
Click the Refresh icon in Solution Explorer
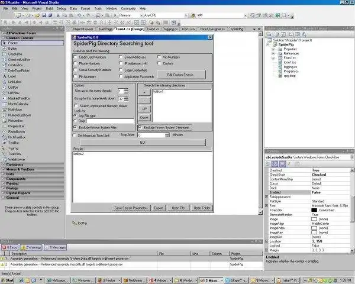click(x=283, y=34)
